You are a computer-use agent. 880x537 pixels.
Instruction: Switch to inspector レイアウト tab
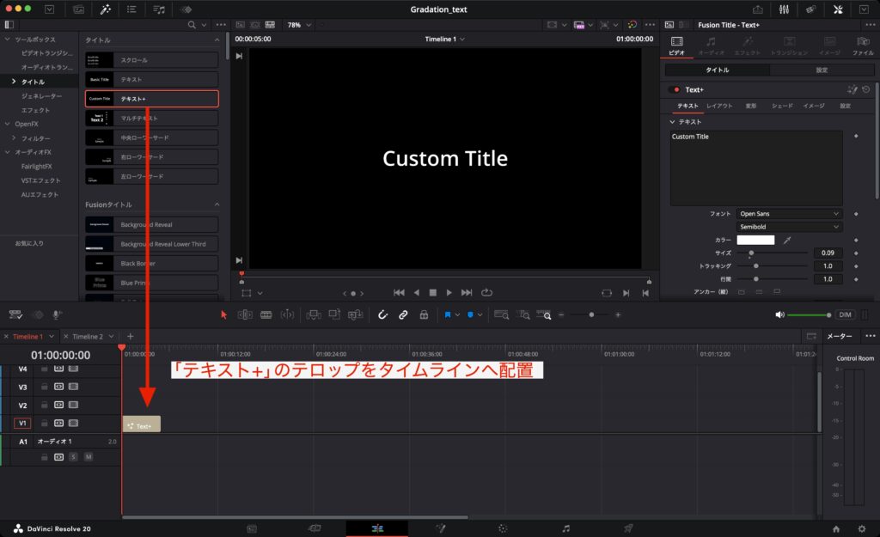pos(719,106)
